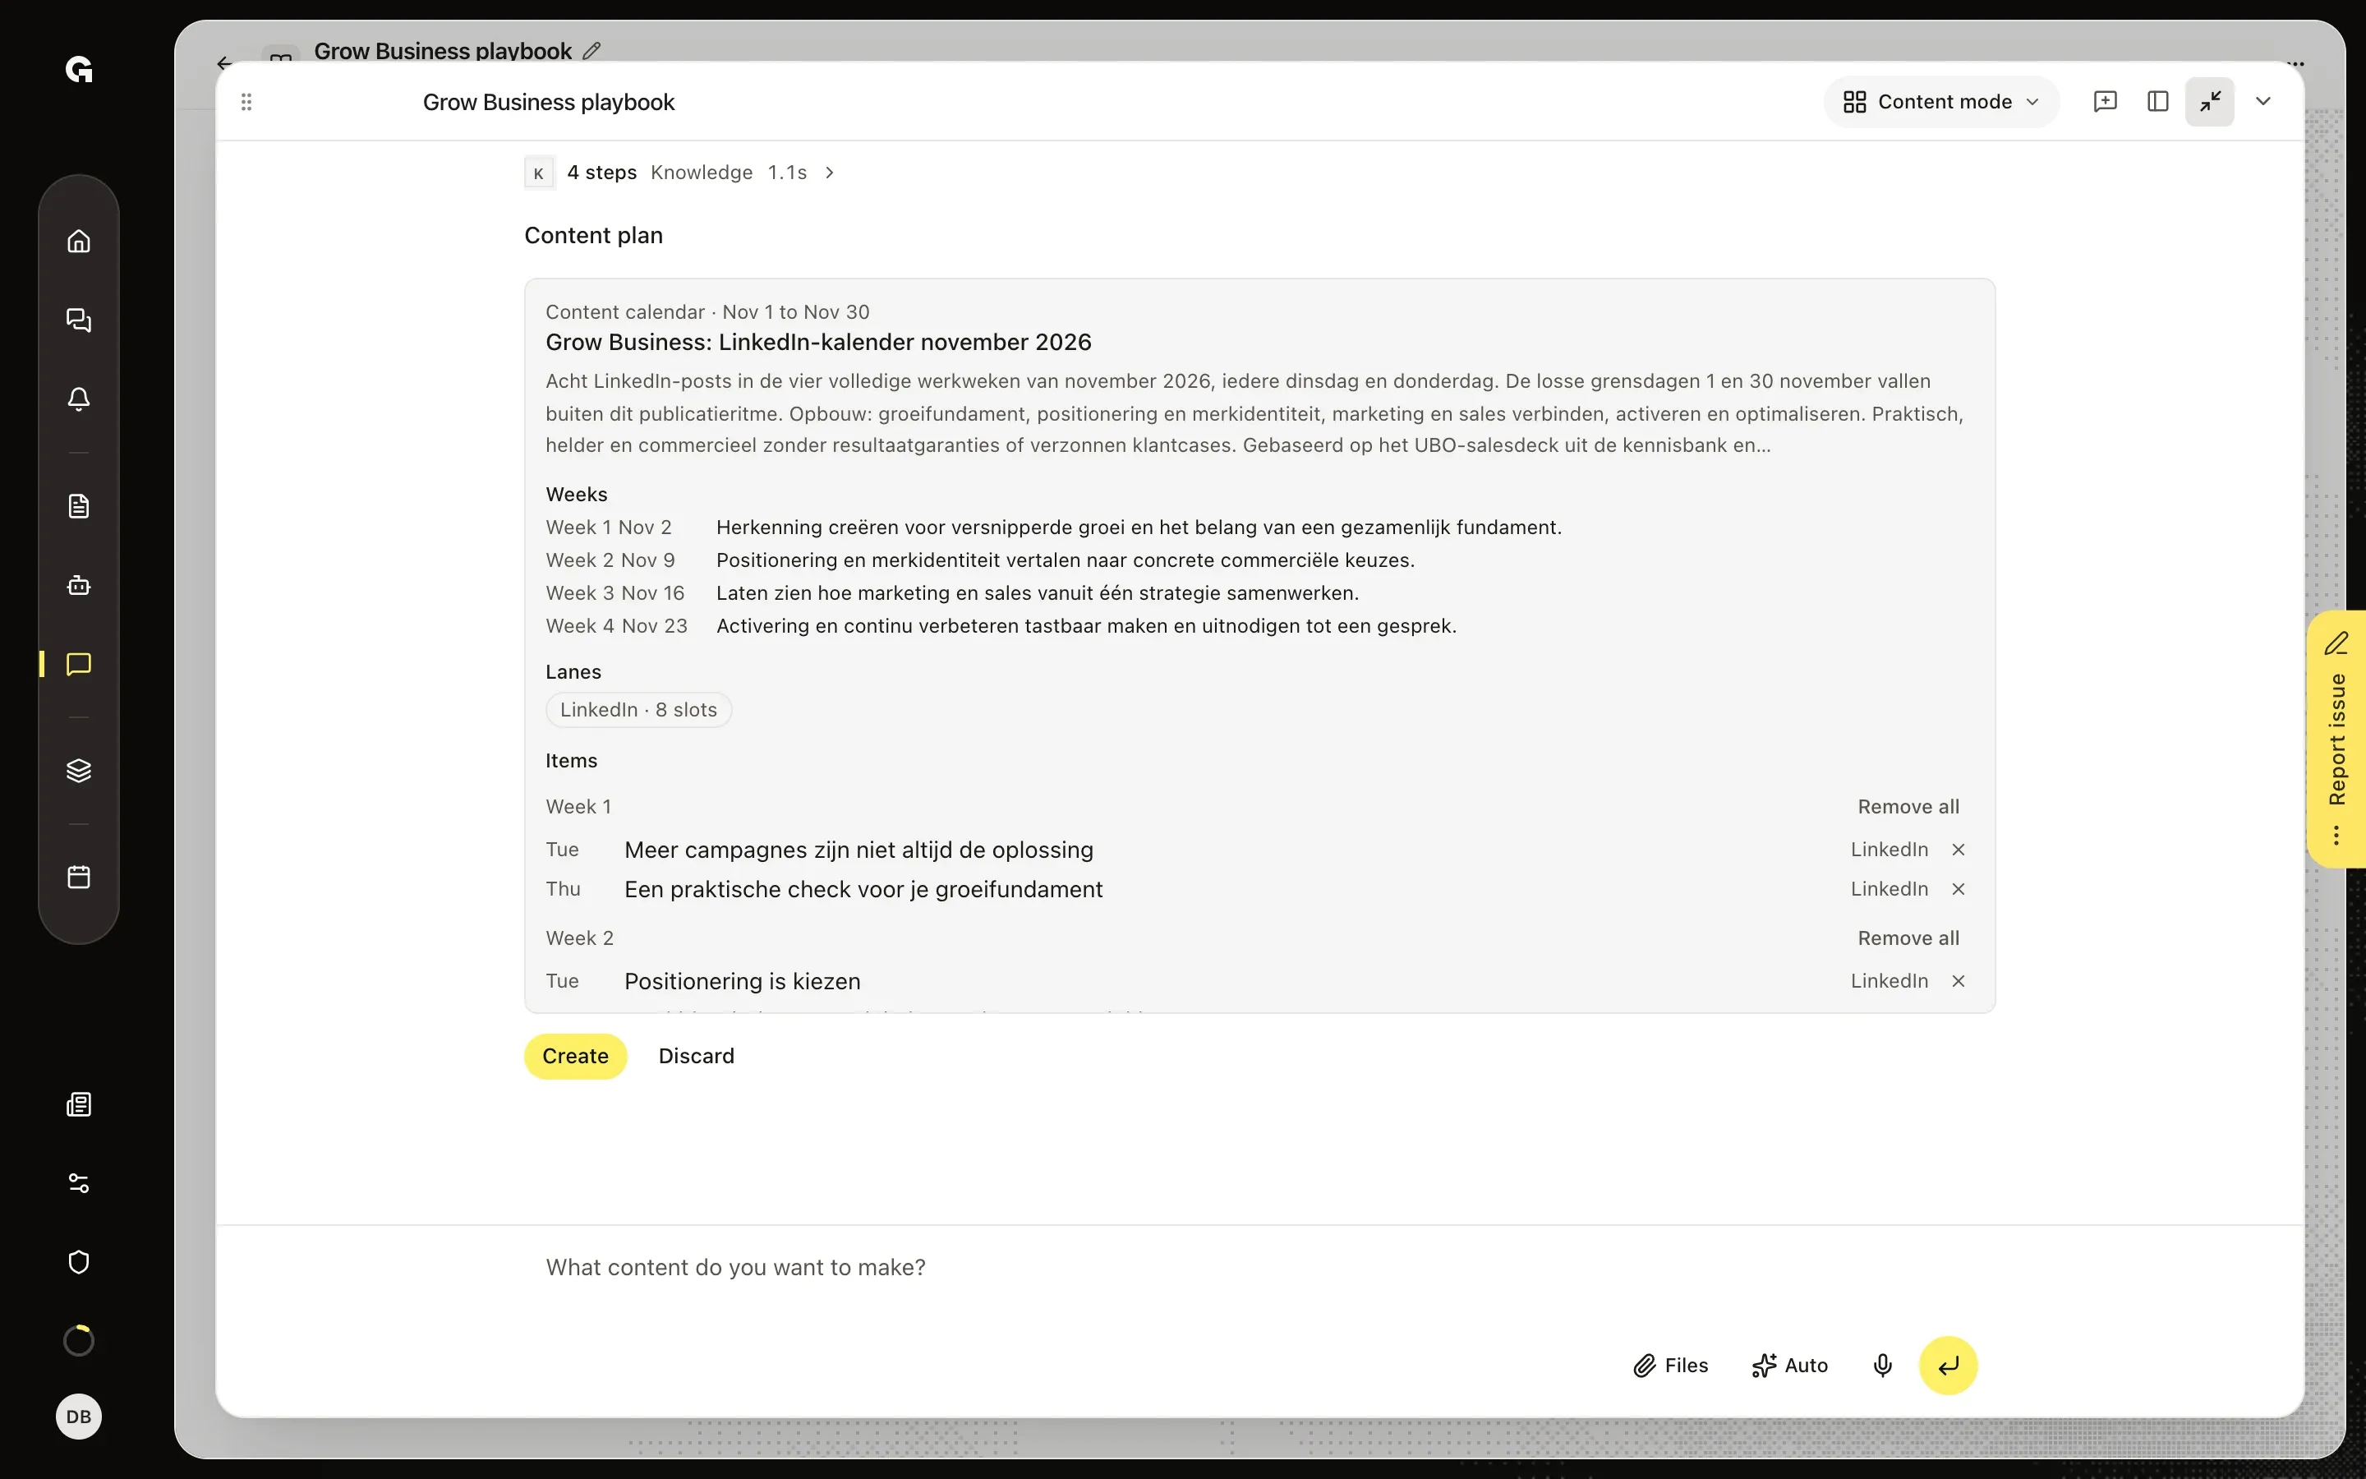Focus the 'What content do you want to make?' field
The image size is (2366, 1479).
[x=1259, y=1268]
